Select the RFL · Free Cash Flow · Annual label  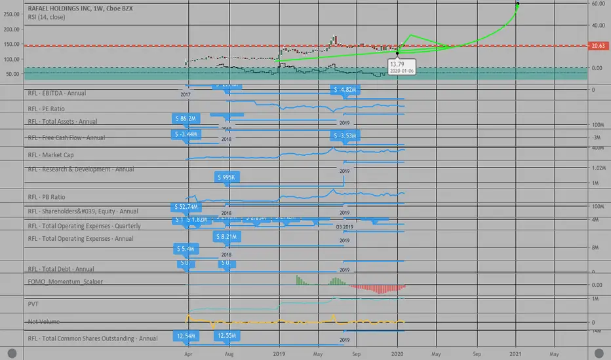[x=66, y=137]
